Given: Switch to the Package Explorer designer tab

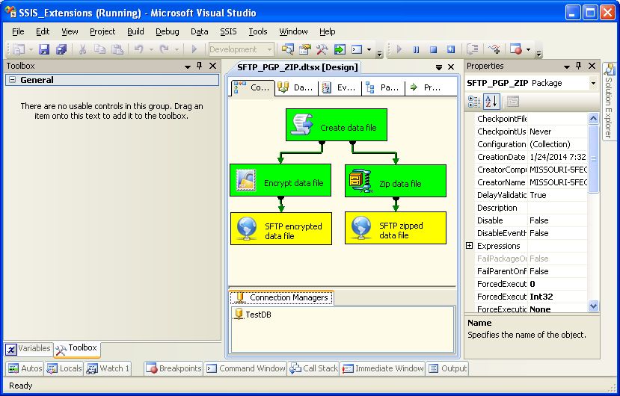Looking at the screenshot, I should pos(382,87).
